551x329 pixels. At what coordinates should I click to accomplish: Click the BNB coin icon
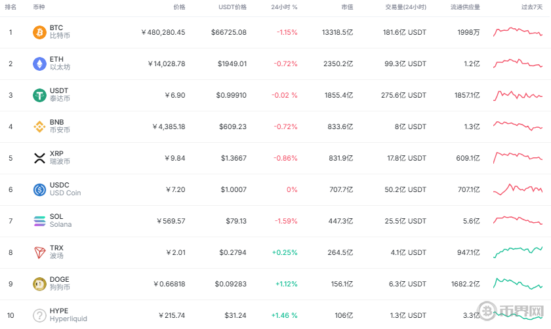coord(40,126)
